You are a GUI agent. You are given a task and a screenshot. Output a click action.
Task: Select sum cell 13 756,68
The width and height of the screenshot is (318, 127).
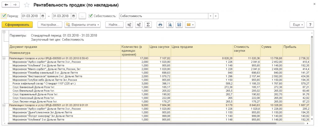click(x=271, y=58)
